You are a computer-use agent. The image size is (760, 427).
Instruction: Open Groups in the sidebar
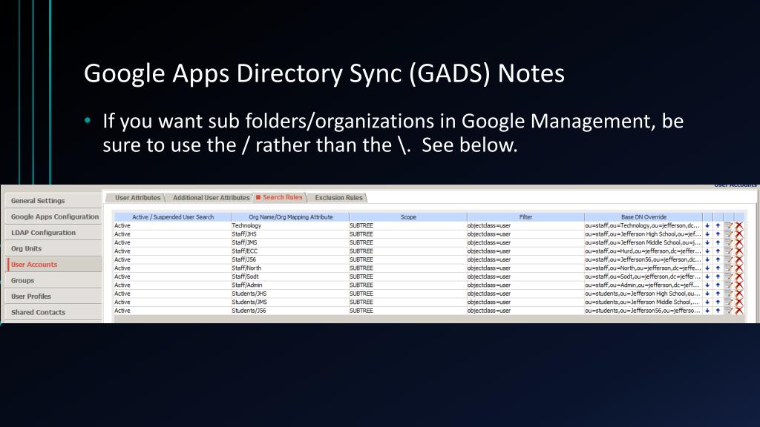tap(53, 280)
